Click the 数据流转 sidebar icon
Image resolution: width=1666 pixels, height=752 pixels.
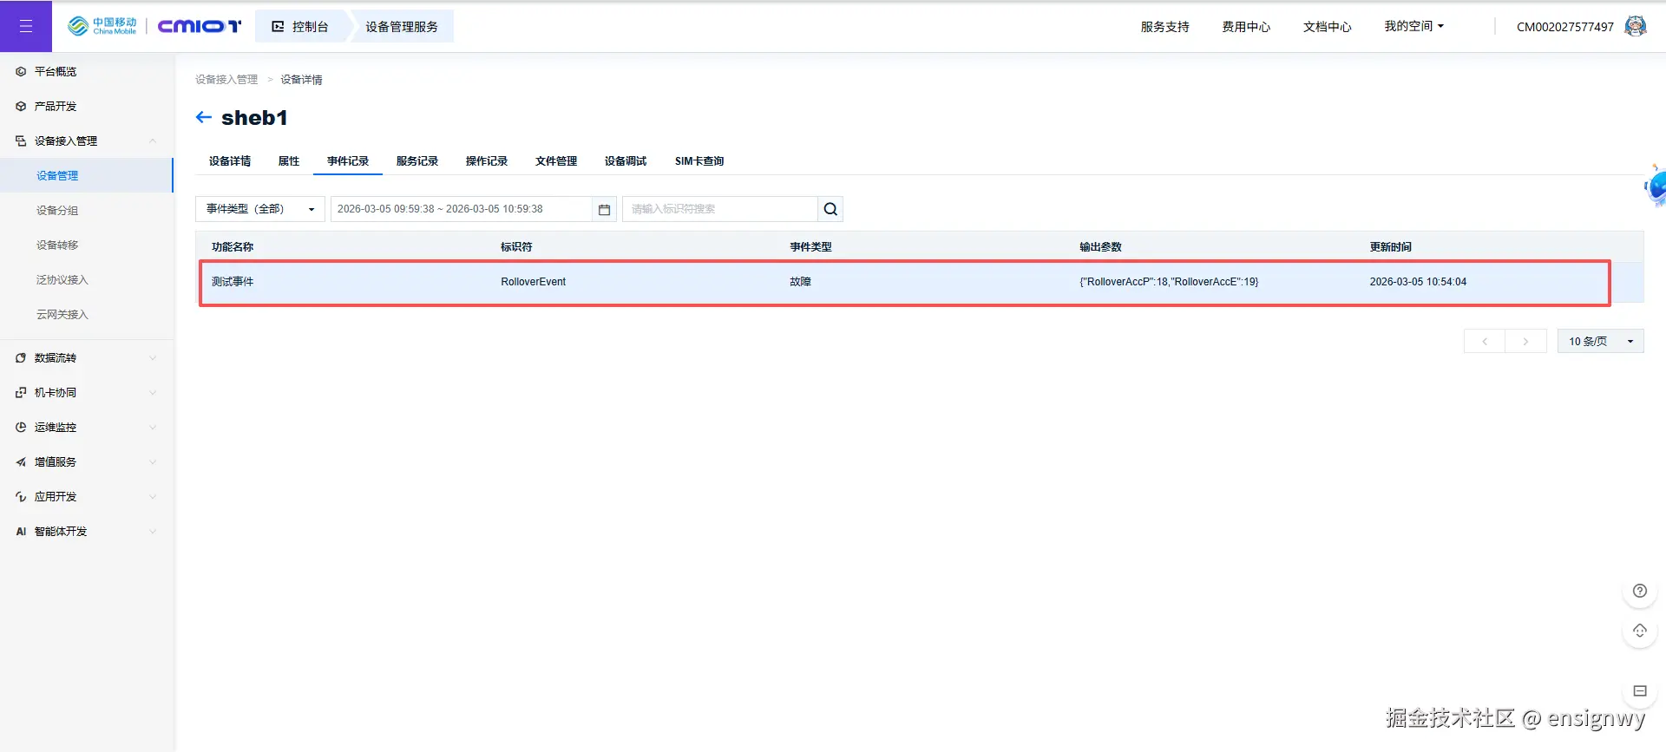click(21, 357)
